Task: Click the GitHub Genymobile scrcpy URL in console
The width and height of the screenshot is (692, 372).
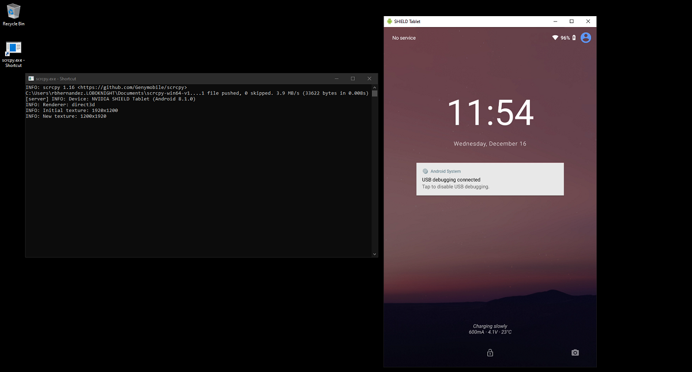Action: click(x=132, y=87)
